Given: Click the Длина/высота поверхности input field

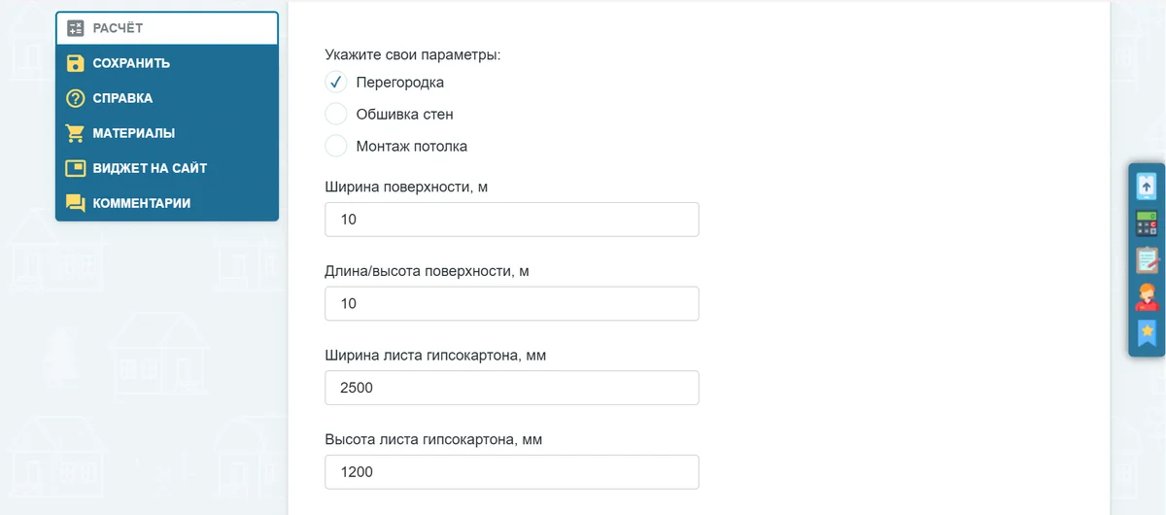Looking at the screenshot, I should [511, 303].
